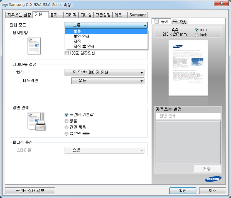
Task: Select 없음 for duplex printing
Action: pyautogui.click(x=67, y=121)
